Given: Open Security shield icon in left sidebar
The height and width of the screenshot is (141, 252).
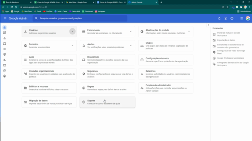Looking at the screenshot, I should pos(4,54).
